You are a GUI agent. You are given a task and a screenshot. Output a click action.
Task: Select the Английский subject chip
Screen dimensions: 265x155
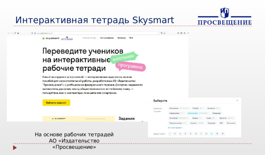[x=178, y=118]
